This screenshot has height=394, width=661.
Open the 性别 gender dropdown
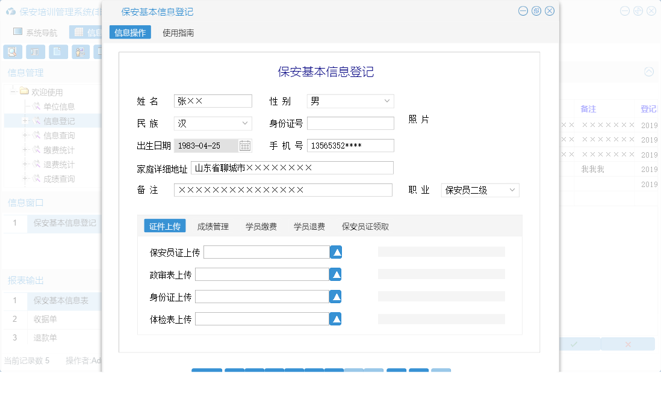pos(388,100)
